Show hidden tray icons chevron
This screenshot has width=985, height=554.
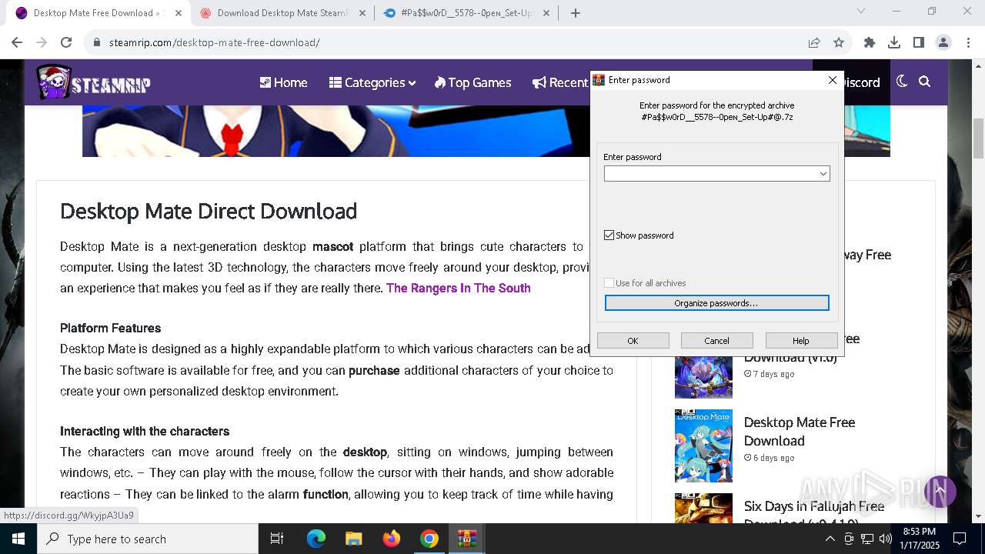pyautogui.click(x=830, y=539)
